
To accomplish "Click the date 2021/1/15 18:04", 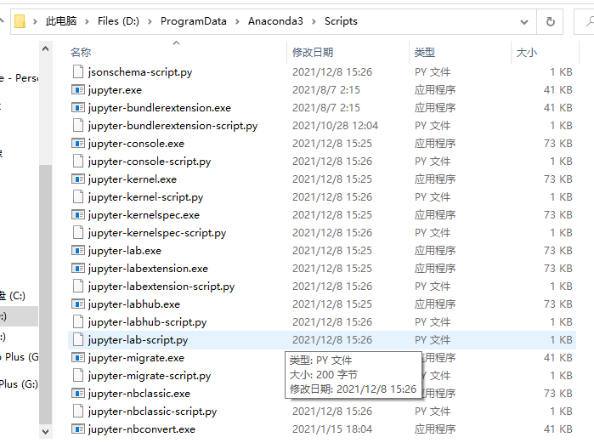I will [x=332, y=429].
